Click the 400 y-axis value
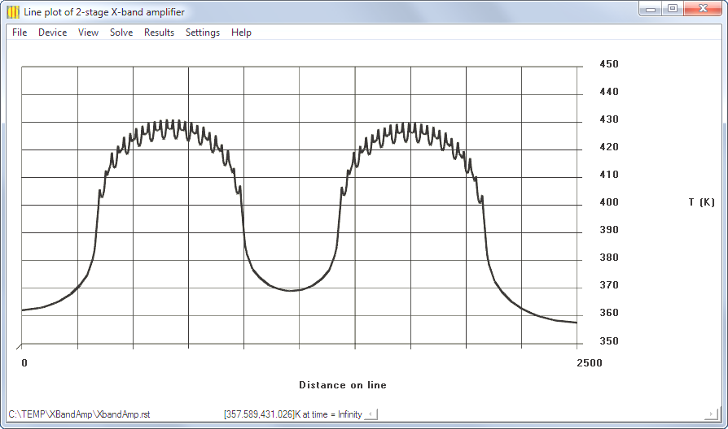The width and height of the screenshot is (728, 429). (609, 202)
